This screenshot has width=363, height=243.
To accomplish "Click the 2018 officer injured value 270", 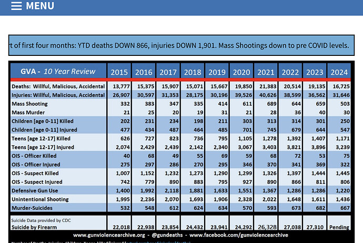I will pos(198,164).
